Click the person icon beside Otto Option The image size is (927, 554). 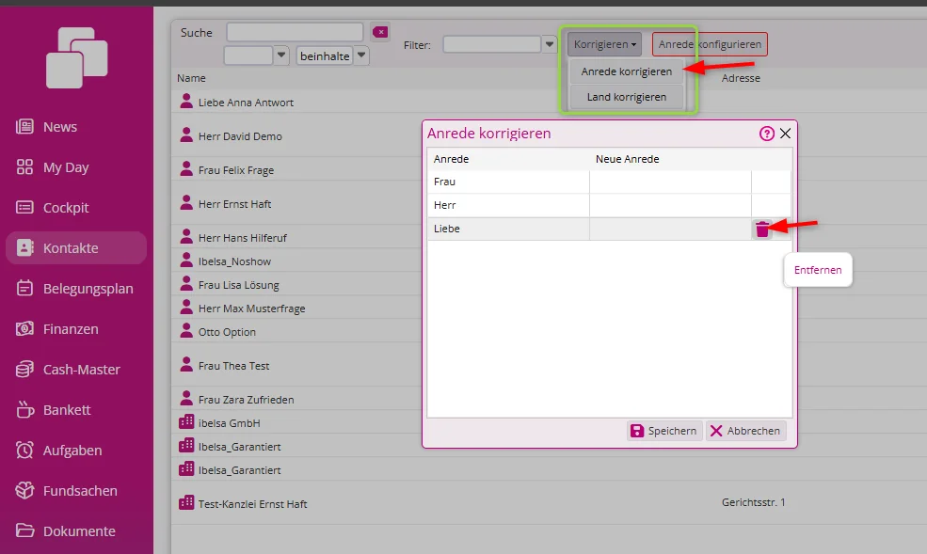(x=186, y=331)
